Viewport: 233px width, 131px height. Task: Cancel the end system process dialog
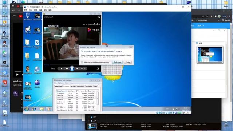point(128,62)
